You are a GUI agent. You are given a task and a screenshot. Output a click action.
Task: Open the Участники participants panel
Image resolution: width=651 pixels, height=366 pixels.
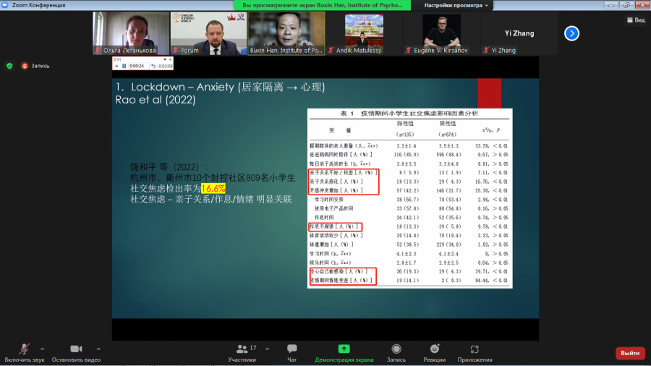242,353
